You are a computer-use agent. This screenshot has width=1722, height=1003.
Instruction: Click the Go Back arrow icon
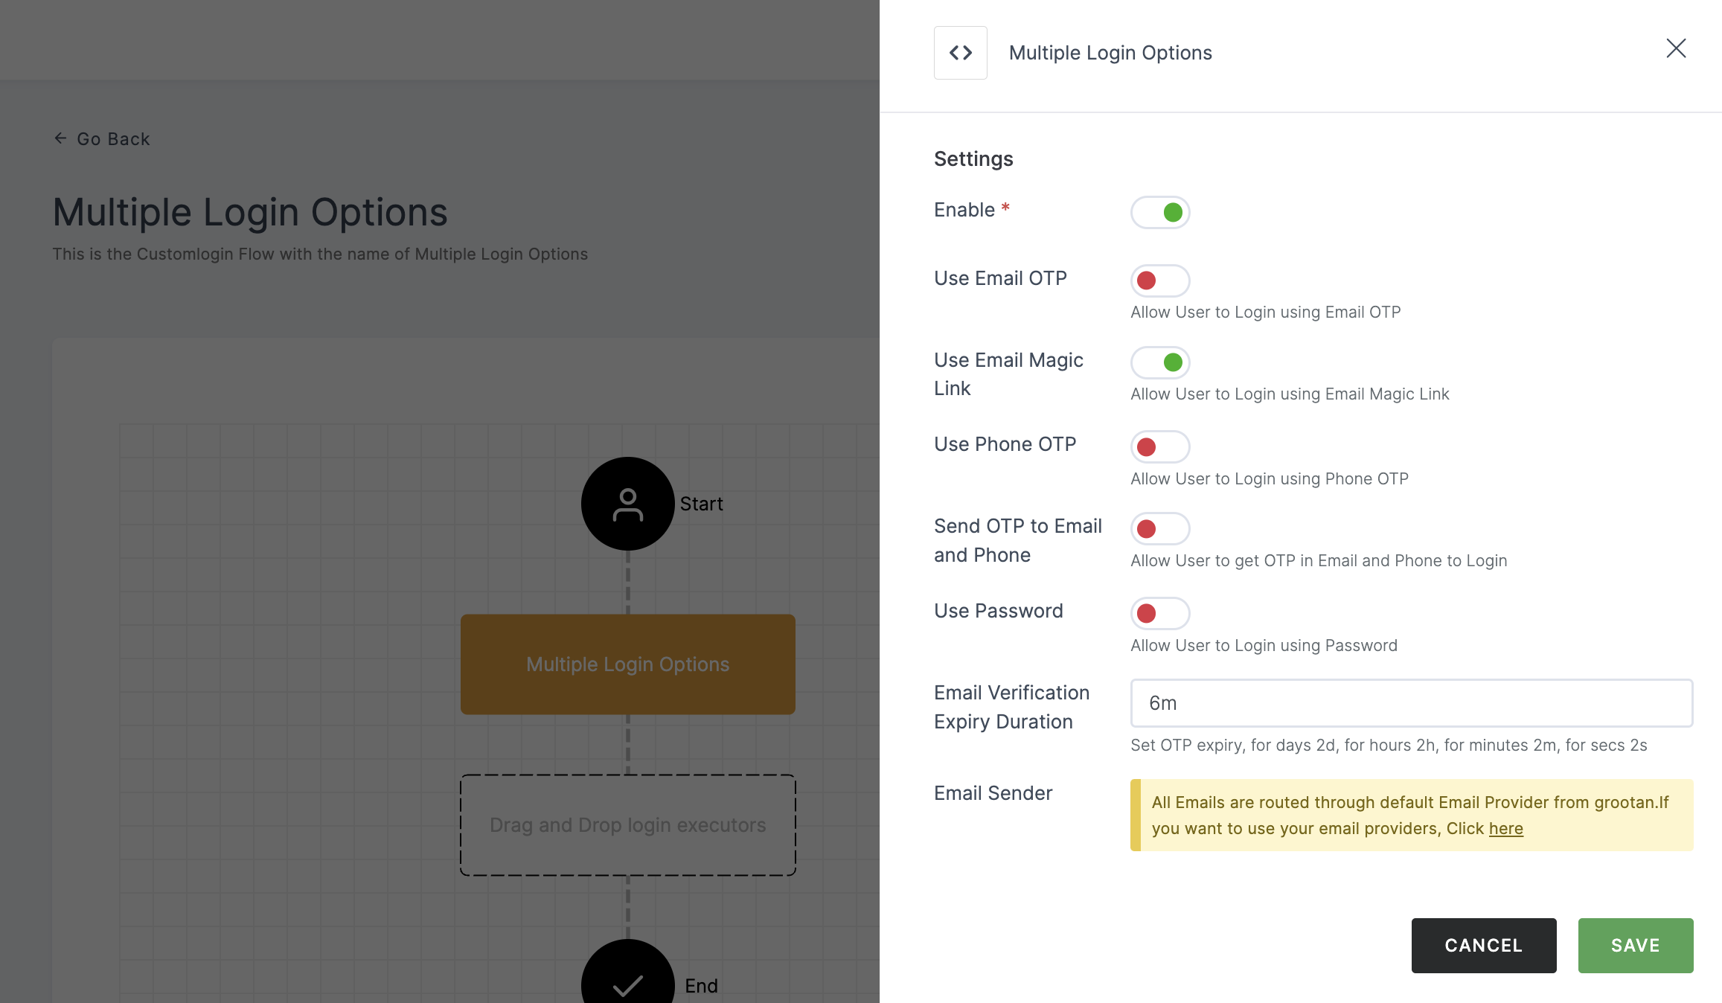[60, 138]
